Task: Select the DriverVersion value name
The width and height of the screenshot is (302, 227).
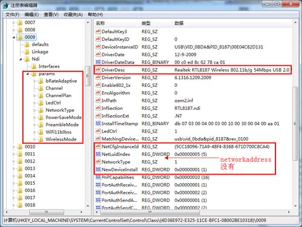Action: click(x=116, y=77)
